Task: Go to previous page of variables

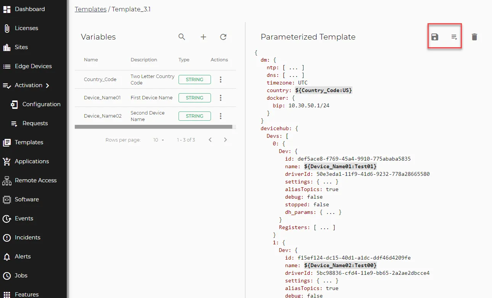Action: (210, 140)
